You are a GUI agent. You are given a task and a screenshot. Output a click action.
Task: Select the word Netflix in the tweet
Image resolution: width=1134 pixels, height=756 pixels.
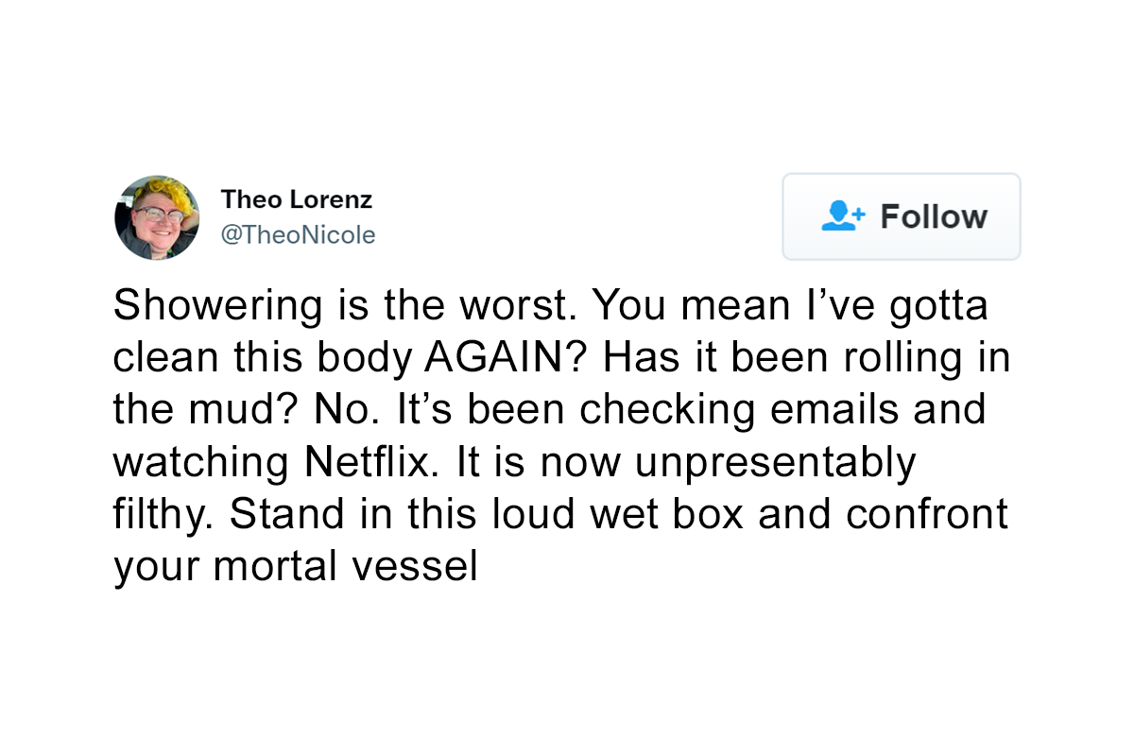364,462
